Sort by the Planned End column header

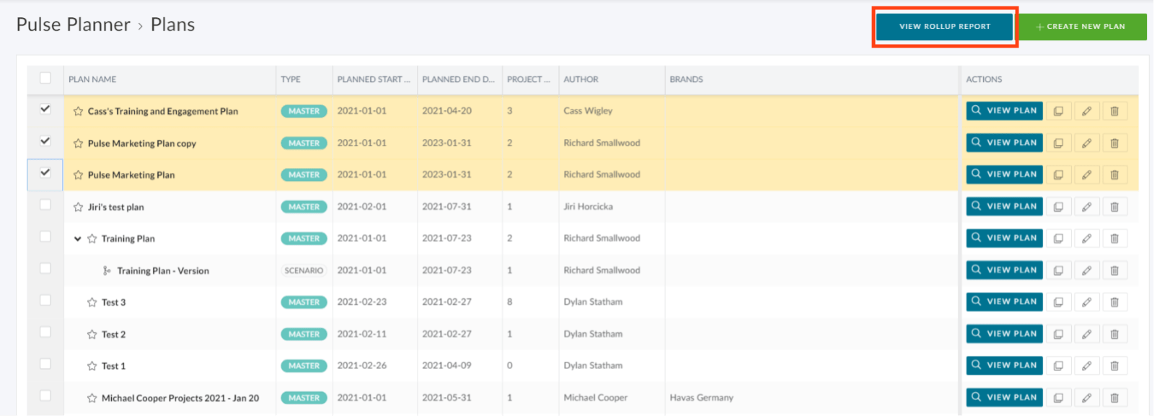[459, 80]
